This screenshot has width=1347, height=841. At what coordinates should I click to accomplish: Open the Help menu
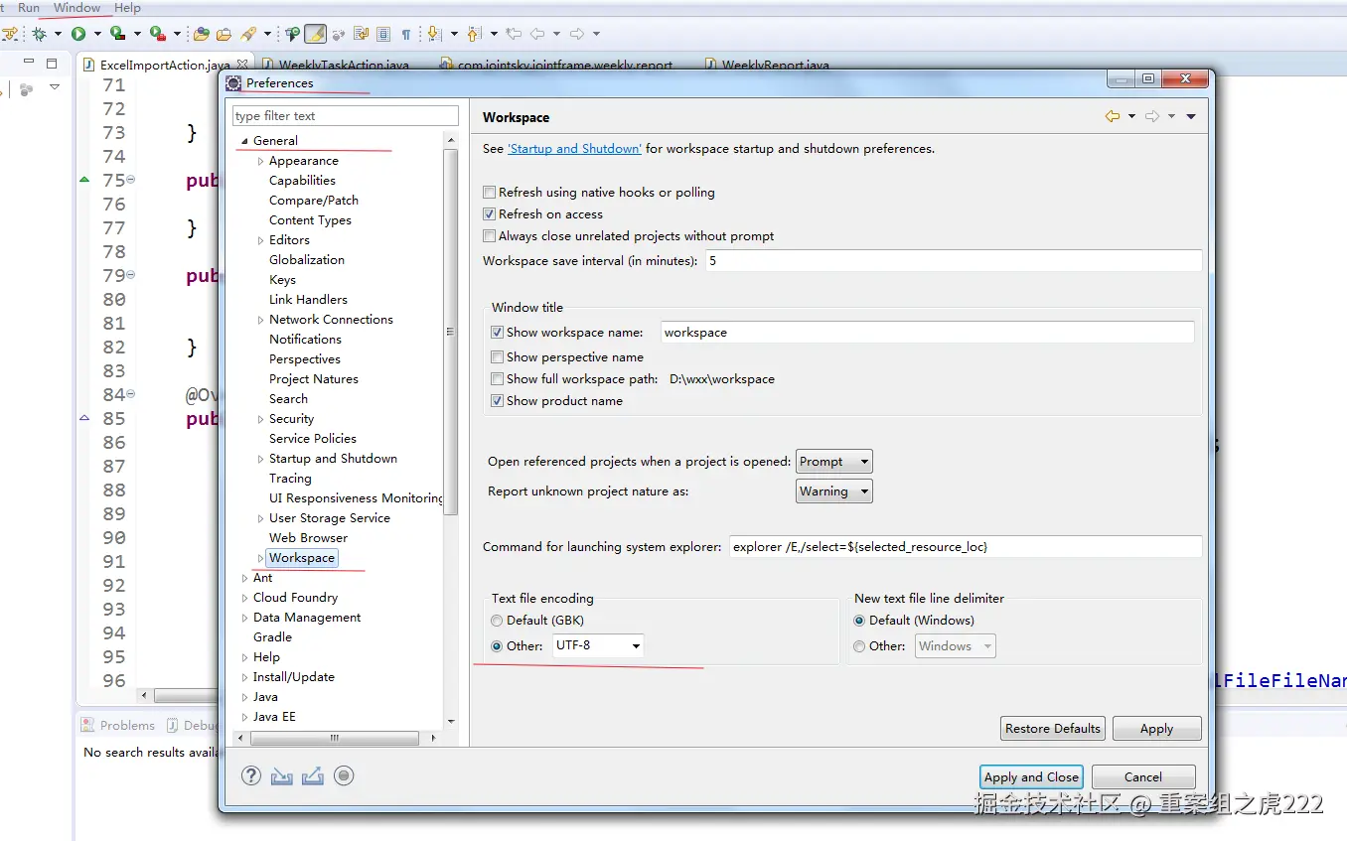point(127,8)
